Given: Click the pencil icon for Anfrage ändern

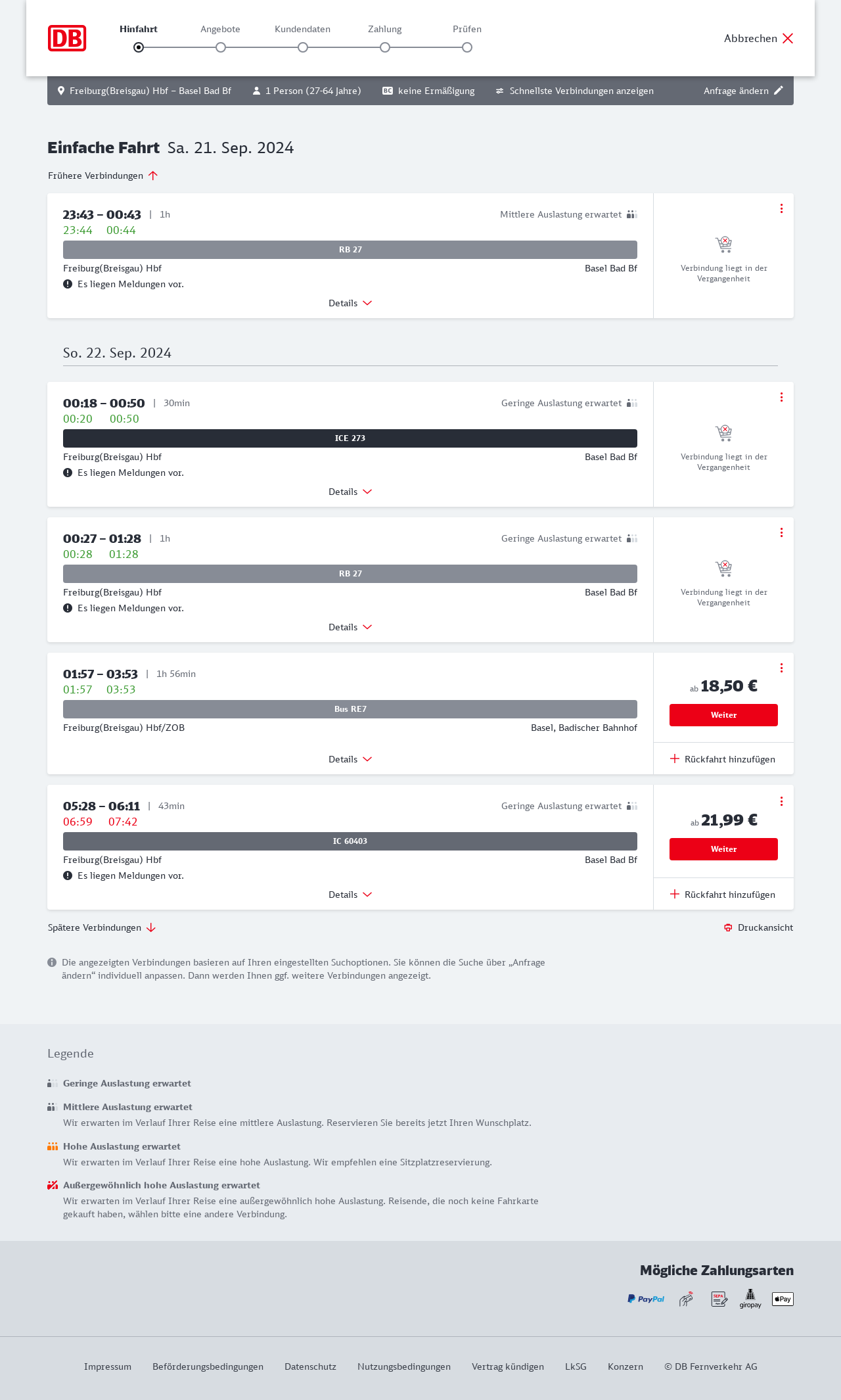Looking at the screenshot, I should (779, 91).
